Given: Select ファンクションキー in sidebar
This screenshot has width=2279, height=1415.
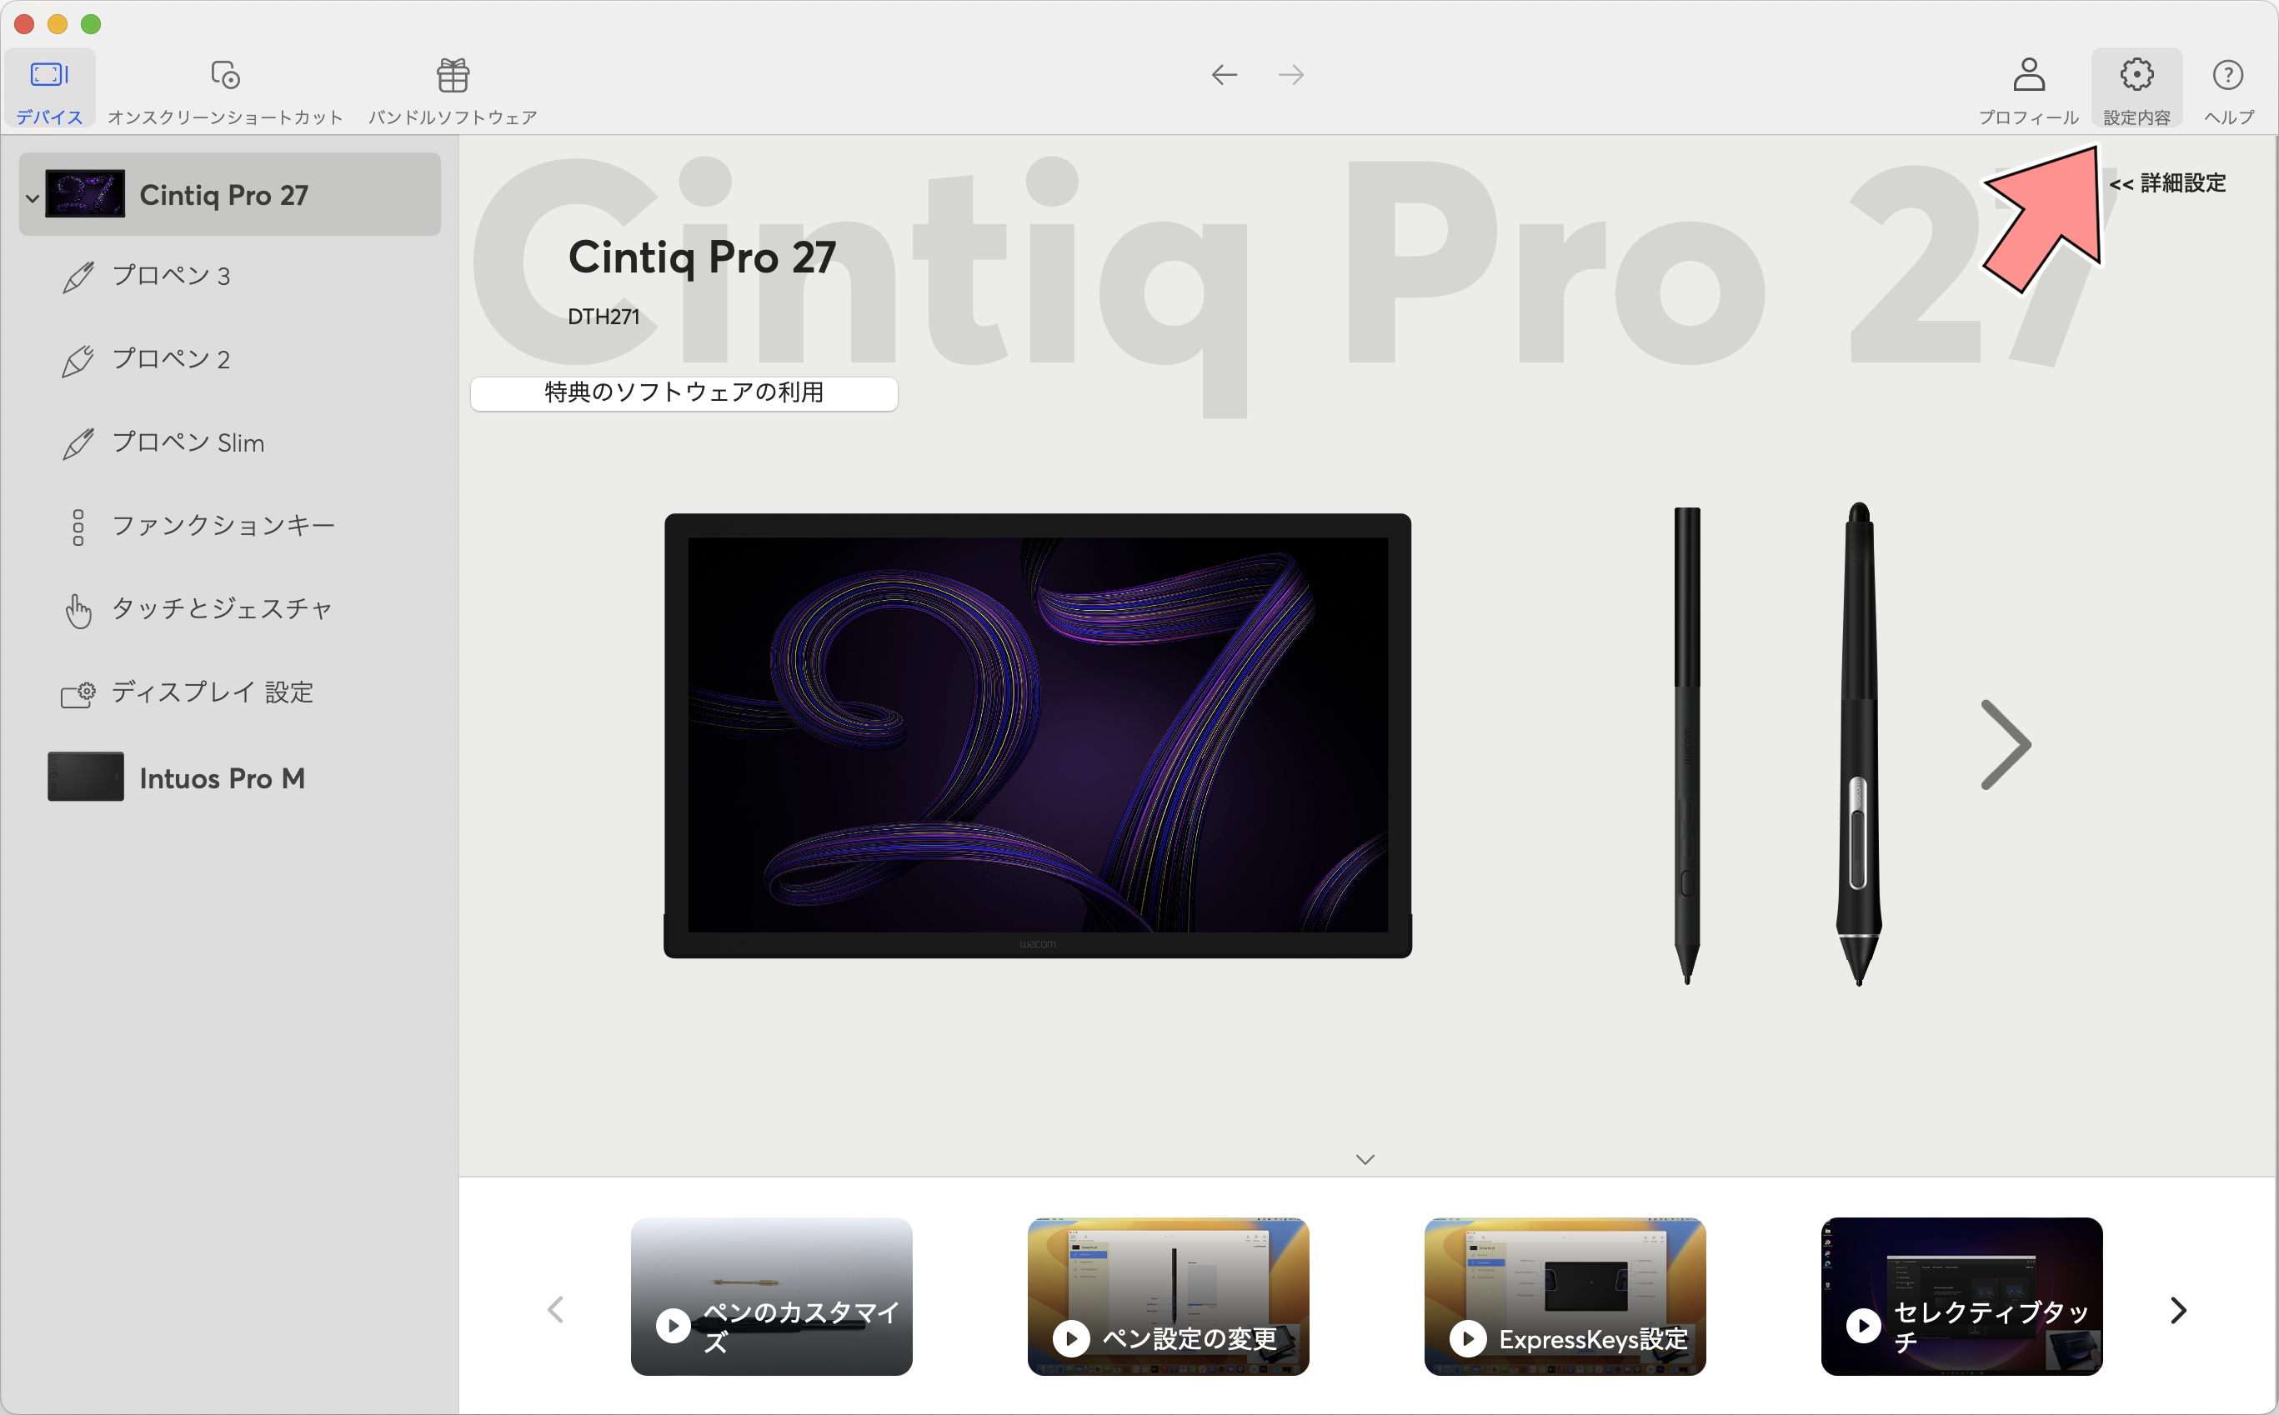Looking at the screenshot, I should coord(230,526).
